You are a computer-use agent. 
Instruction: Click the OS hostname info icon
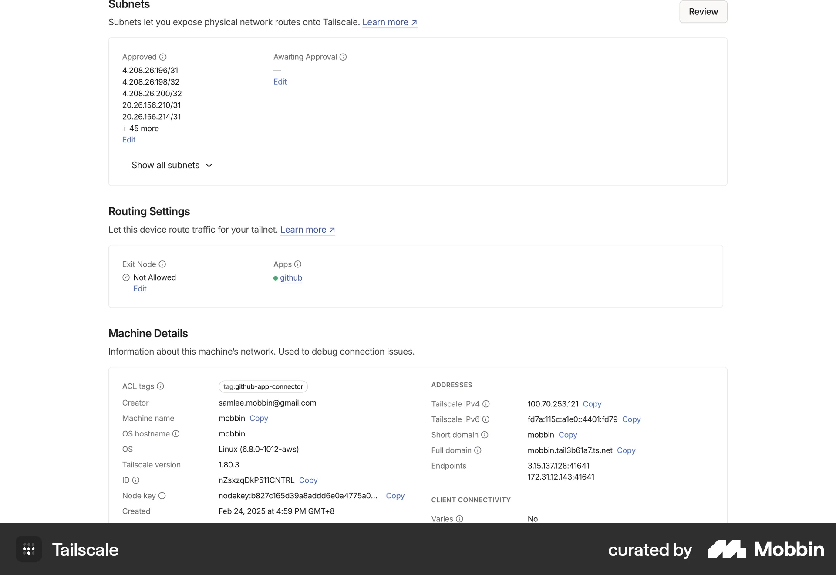[x=176, y=434]
